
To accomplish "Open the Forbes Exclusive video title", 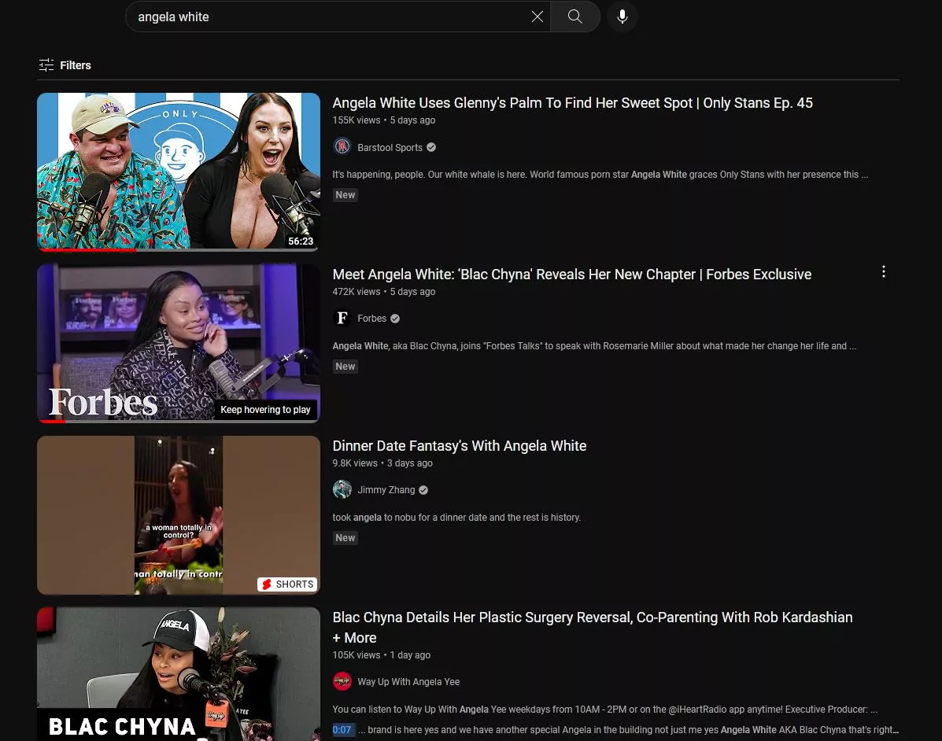I will pyautogui.click(x=571, y=275).
